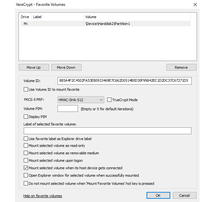This screenshot has height=202, width=219.
Task: Click the Volume column header
Action: click(x=136, y=17)
